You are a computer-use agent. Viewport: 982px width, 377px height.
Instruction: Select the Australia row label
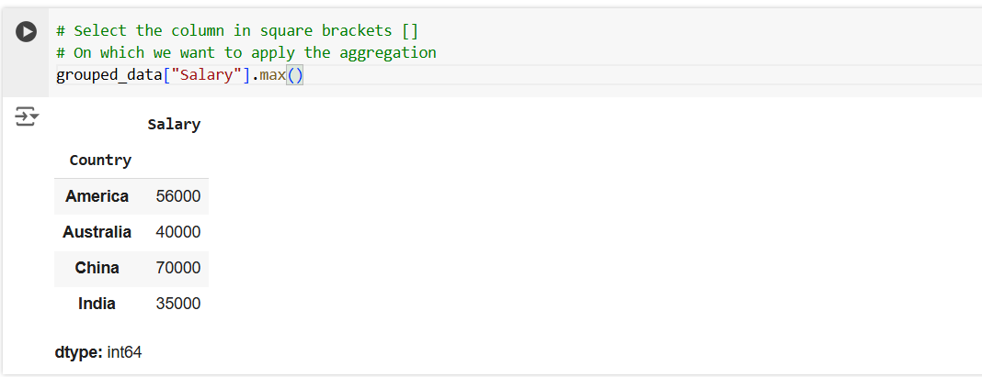click(97, 232)
